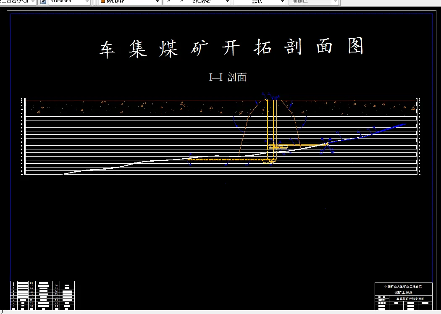Click the orange ByLayer color swatch
The height and width of the screenshot is (314, 441).
(x=103, y=1)
